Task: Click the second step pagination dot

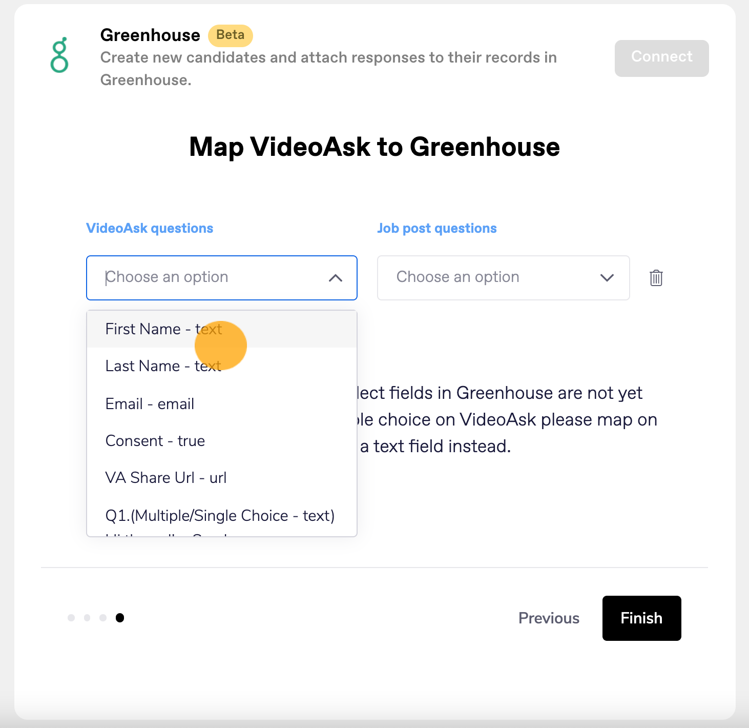Action: 87,618
